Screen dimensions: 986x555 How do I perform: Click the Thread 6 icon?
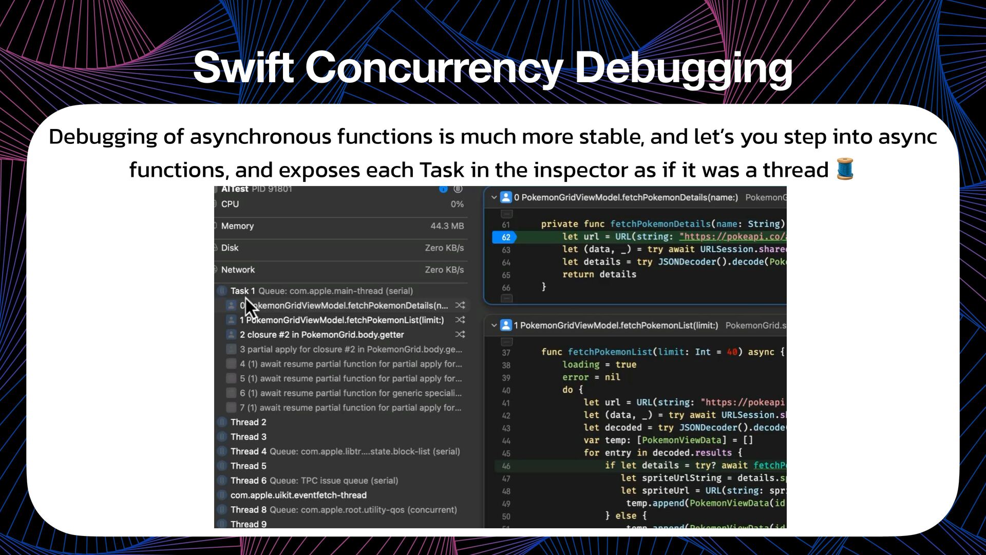click(222, 480)
